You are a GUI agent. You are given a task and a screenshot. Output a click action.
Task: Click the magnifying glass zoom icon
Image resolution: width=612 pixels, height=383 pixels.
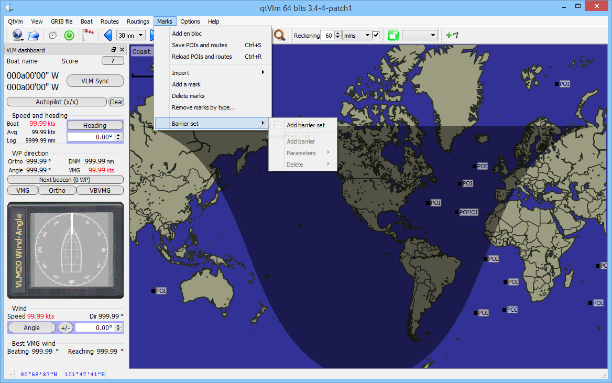279,35
